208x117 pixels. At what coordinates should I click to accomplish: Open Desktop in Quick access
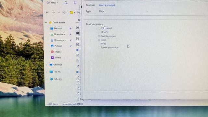(x=58, y=28)
